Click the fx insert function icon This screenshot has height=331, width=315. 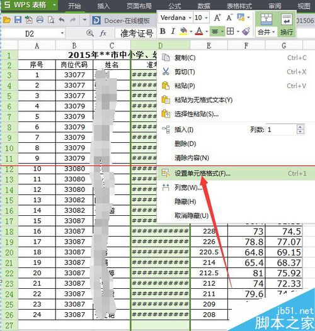tap(103, 33)
